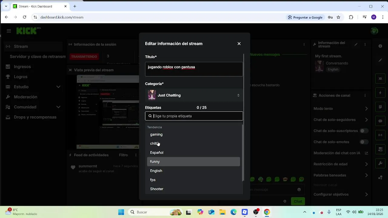Viewport: 388px width, 218px height.
Task: Open File Explorer from the taskbar
Action: tap(222, 212)
